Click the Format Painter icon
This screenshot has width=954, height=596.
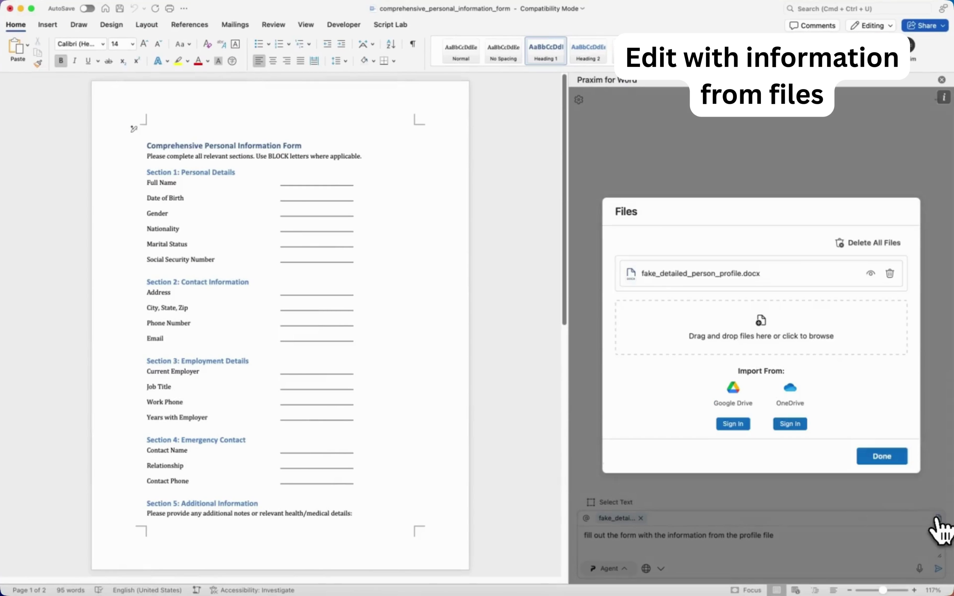[37, 63]
